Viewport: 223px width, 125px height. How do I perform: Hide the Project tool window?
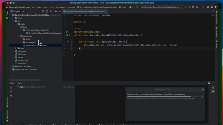click(60, 11)
